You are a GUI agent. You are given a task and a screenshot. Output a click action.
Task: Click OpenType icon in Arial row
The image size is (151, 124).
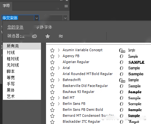coord(121,68)
